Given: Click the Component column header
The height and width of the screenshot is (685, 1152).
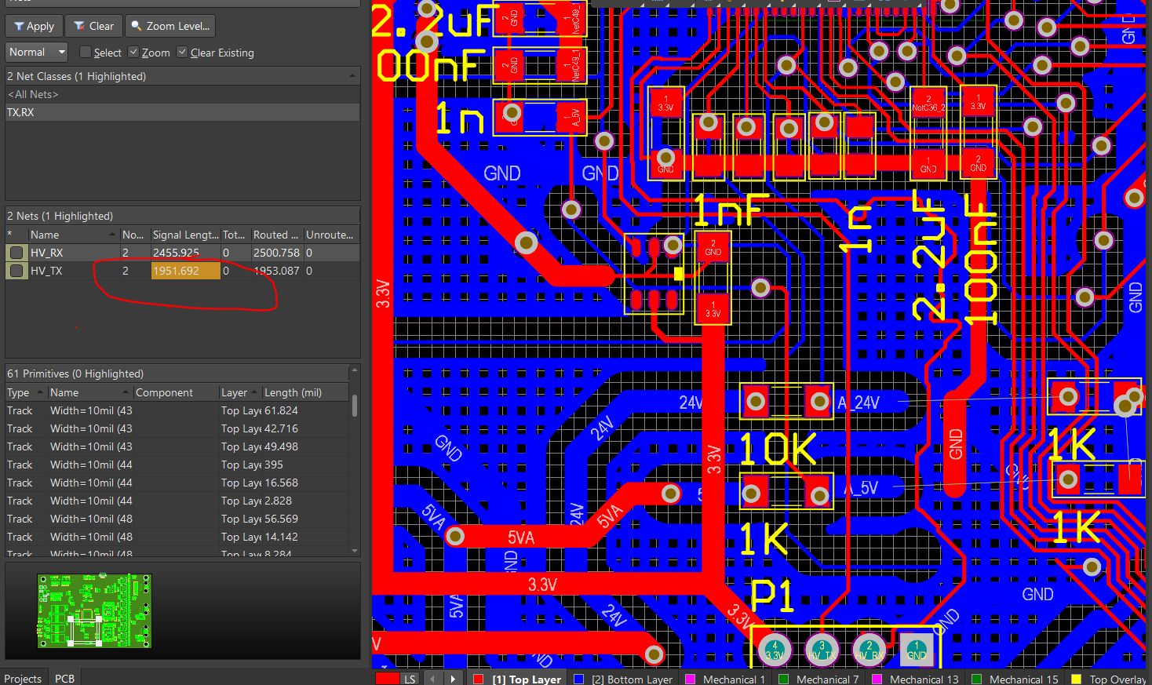Looking at the screenshot, I should (x=176, y=392).
